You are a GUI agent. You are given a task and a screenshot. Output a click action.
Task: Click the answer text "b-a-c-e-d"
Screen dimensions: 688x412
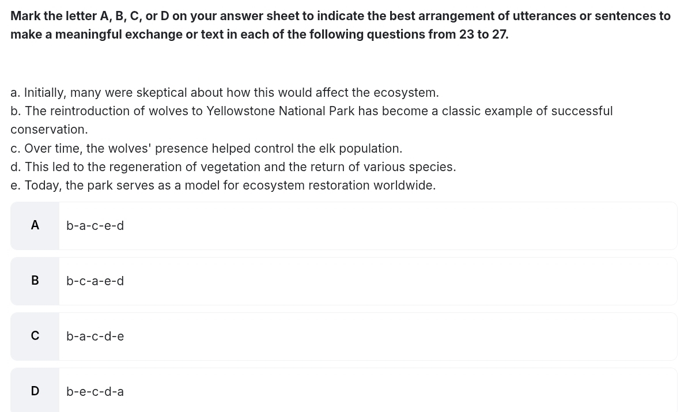click(x=95, y=226)
